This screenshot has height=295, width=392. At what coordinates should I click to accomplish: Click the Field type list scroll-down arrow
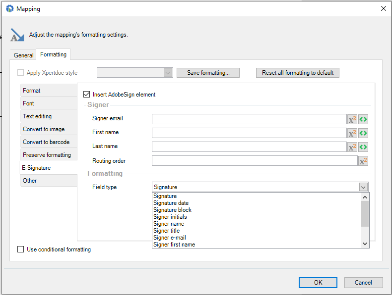click(x=365, y=244)
